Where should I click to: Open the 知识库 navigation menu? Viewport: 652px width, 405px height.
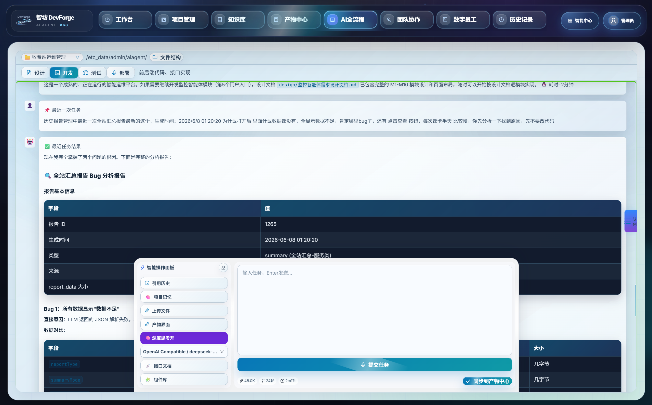click(x=238, y=20)
